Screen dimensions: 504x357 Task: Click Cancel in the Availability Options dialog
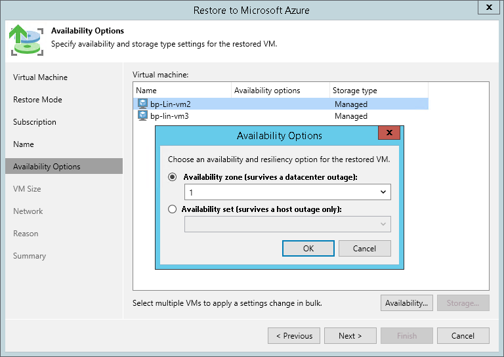tap(364, 248)
